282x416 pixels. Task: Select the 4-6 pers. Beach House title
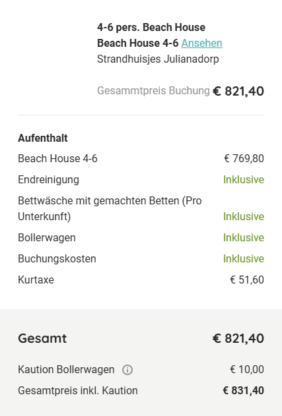pos(151,27)
